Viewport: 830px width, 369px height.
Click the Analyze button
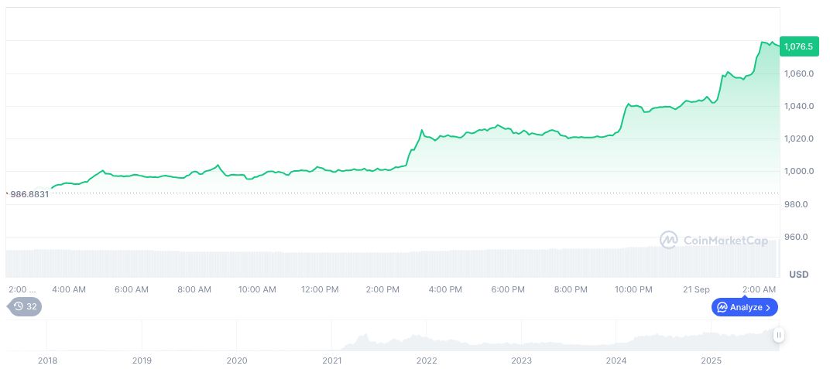744,307
